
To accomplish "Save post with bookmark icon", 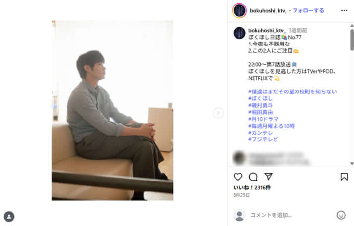I will click(344, 177).
